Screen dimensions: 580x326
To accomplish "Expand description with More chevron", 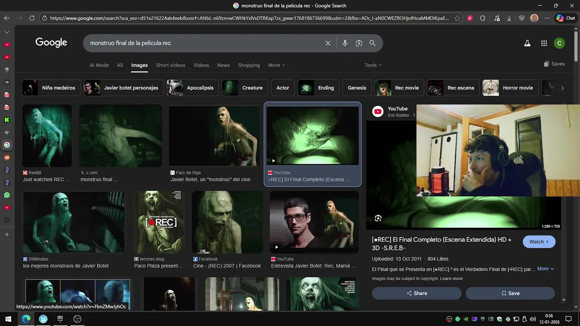I will (546, 268).
